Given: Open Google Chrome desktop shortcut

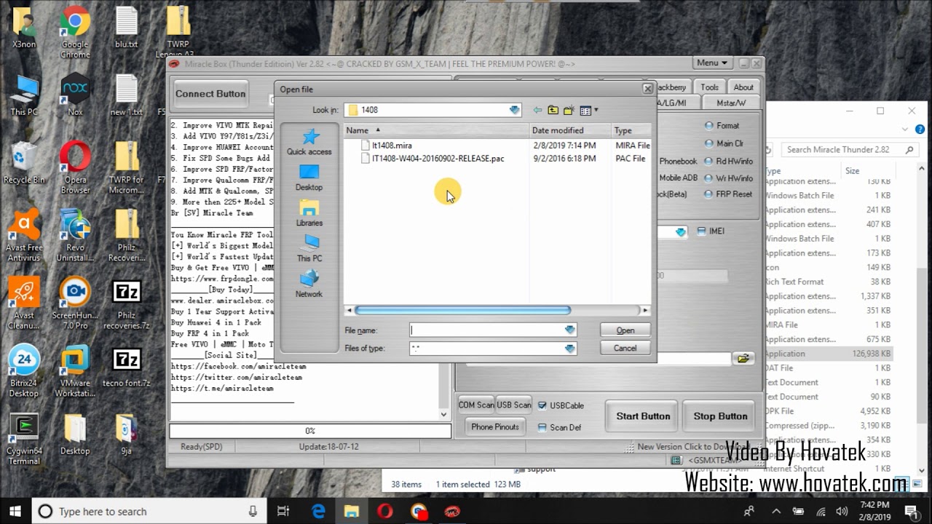Looking at the screenshot, I should tap(75, 33).
